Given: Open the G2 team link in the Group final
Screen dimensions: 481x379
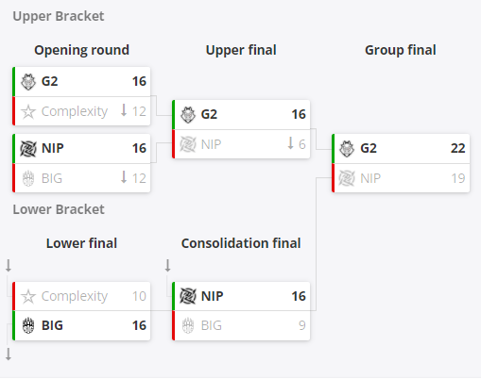Looking at the screenshot, I should [x=369, y=148].
